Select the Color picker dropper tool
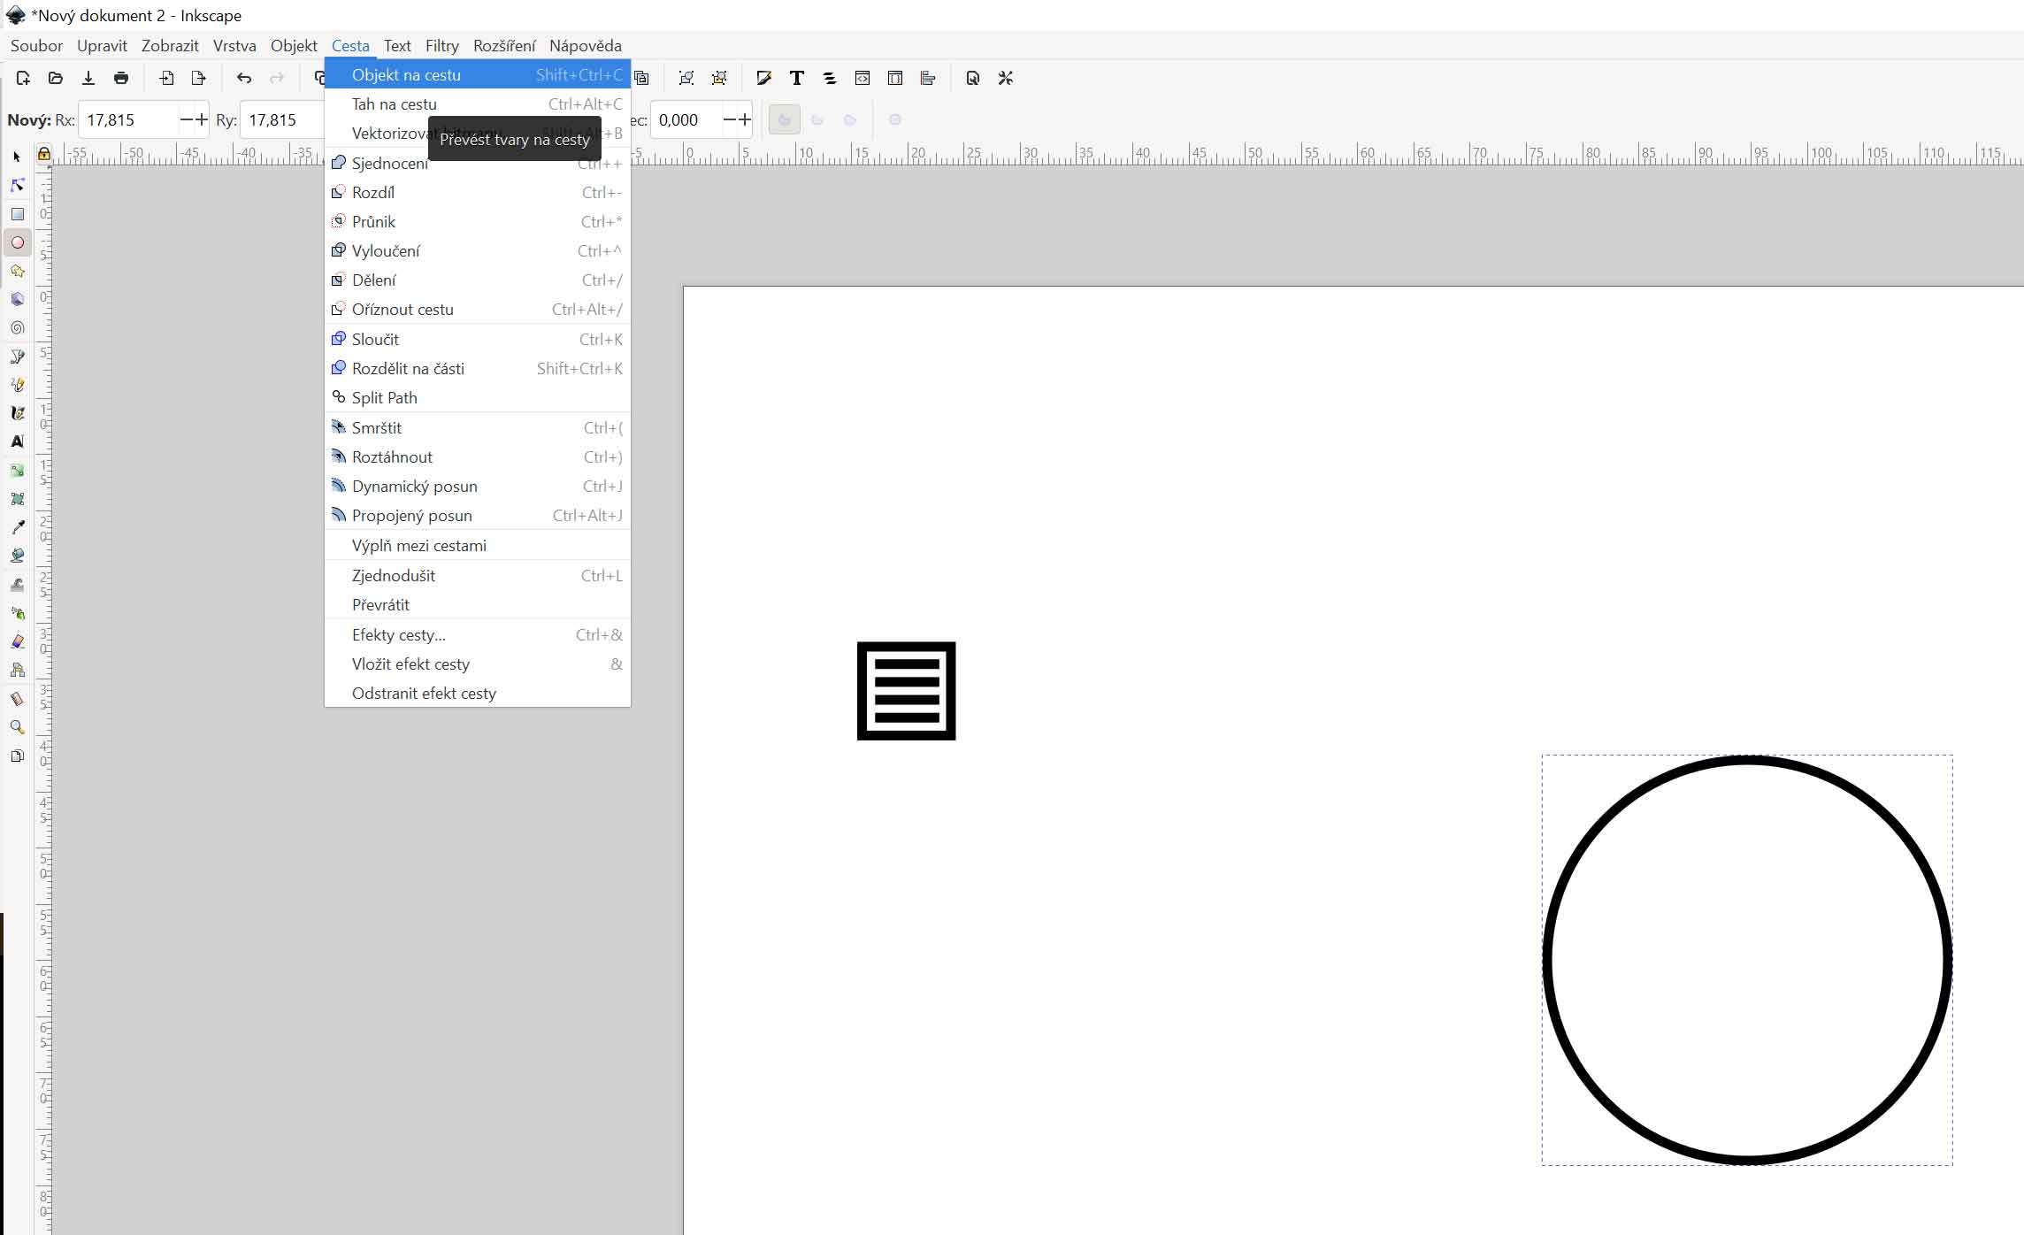Viewport: 2024px width, 1235px height. [x=17, y=527]
